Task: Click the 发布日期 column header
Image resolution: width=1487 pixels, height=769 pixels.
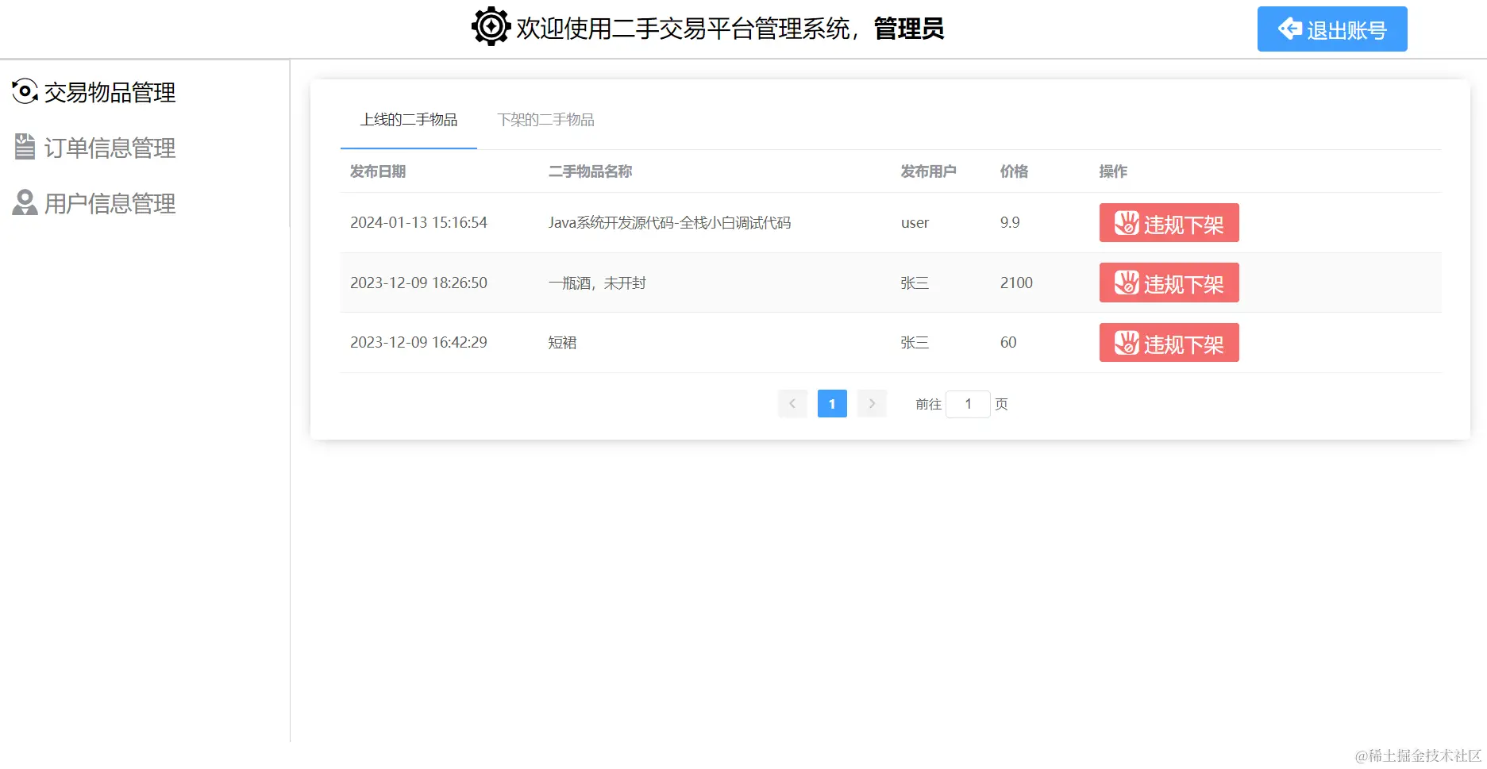Action: tap(378, 171)
